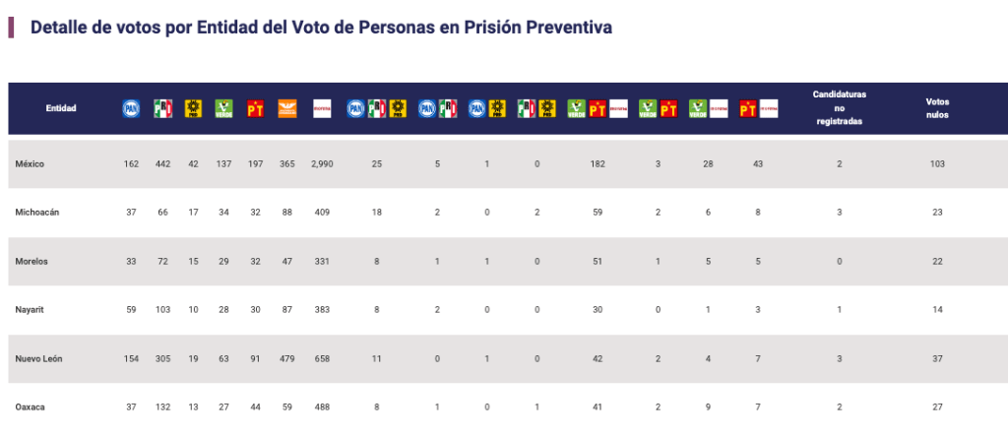The image size is (1008, 436).
Task: Click the standalone PRI party logo
Action: [x=162, y=108]
